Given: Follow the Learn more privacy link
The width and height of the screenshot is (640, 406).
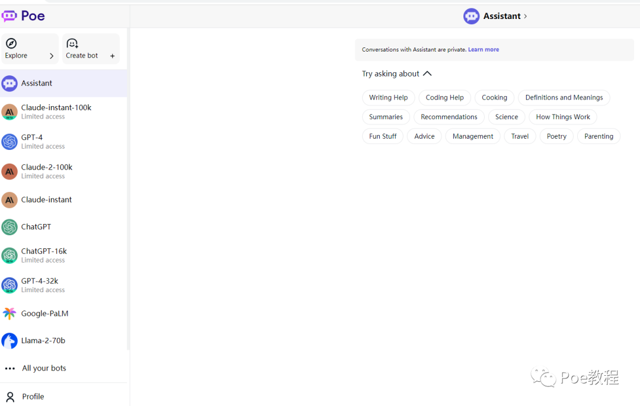Looking at the screenshot, I should coord(484,49).
